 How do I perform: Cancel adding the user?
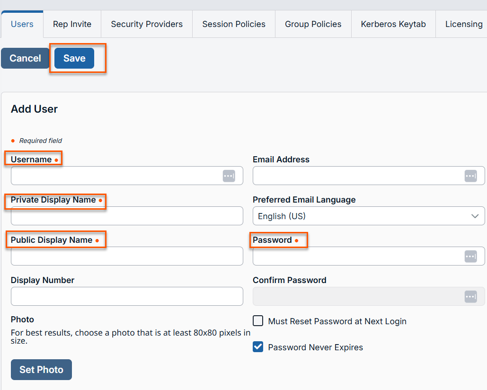25,58
